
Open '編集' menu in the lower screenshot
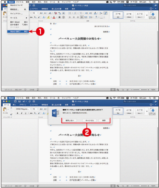point(28,98)
